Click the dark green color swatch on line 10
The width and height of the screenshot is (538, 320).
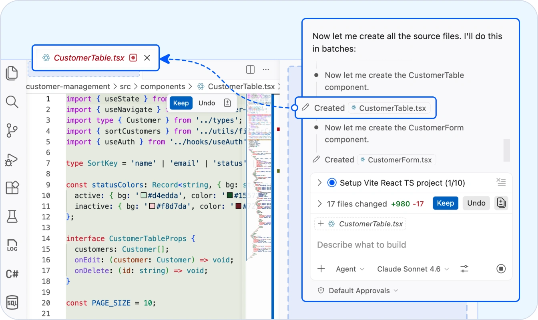pyautogui.click(x=230, y=196)
